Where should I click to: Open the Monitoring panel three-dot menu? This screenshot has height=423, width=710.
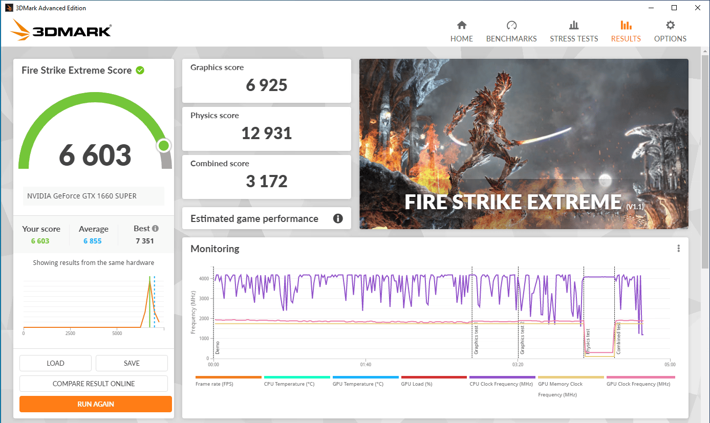pyautogui.click(x=678, y=249)
